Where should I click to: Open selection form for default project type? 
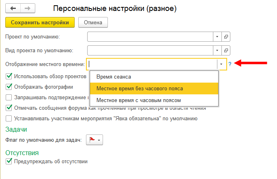[x=226, y=51]
